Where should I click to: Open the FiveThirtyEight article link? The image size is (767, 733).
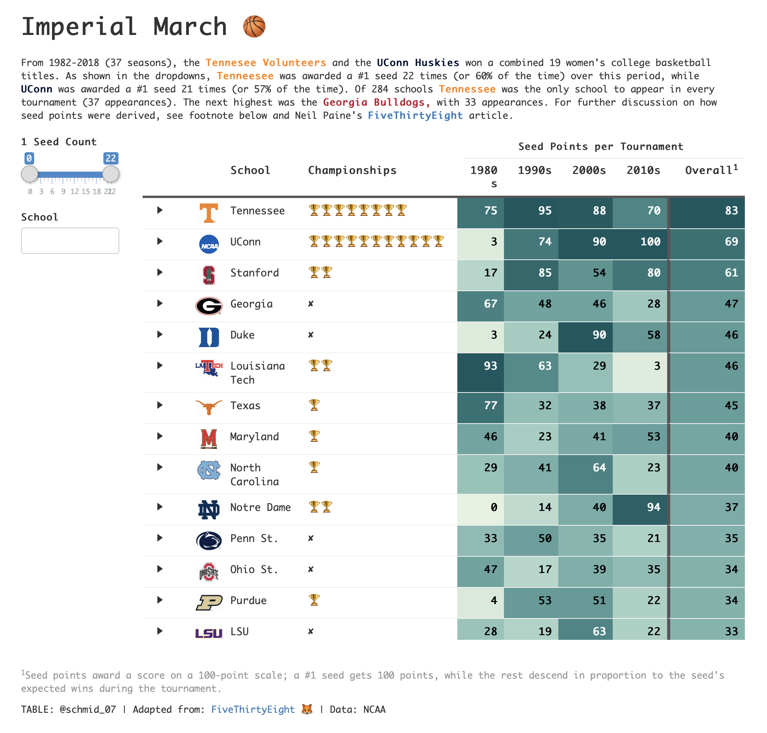point(416,115)
